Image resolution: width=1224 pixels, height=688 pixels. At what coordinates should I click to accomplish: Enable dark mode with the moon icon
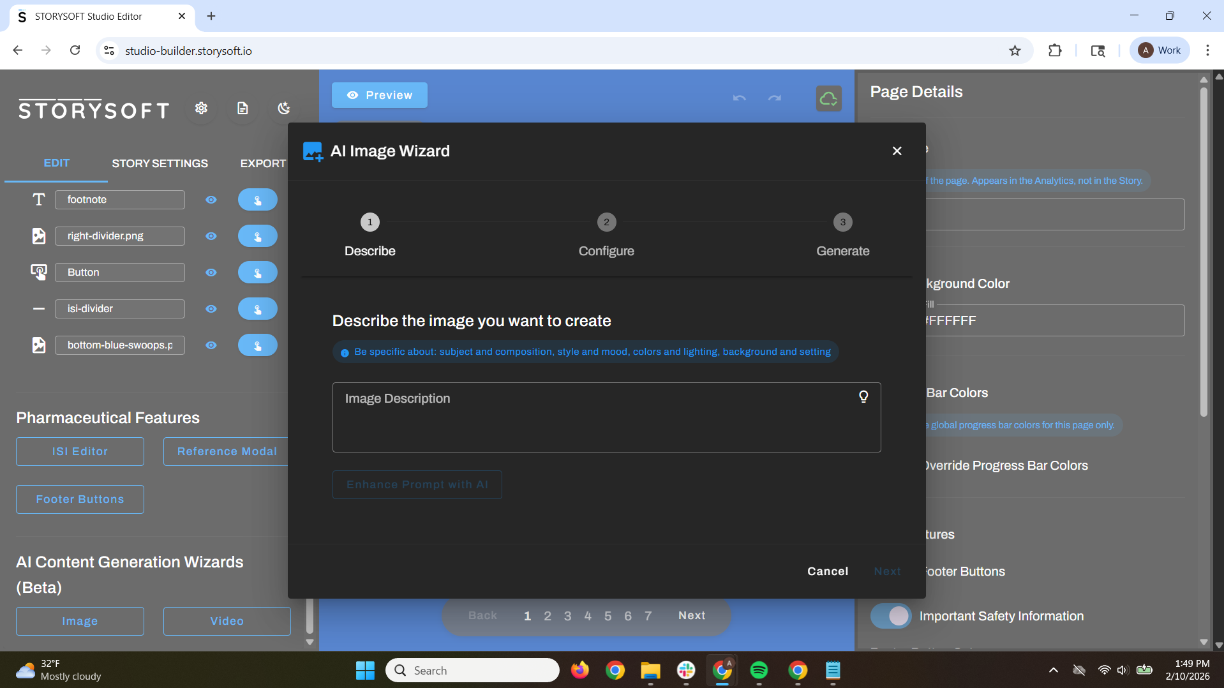[x=283, y=108]
